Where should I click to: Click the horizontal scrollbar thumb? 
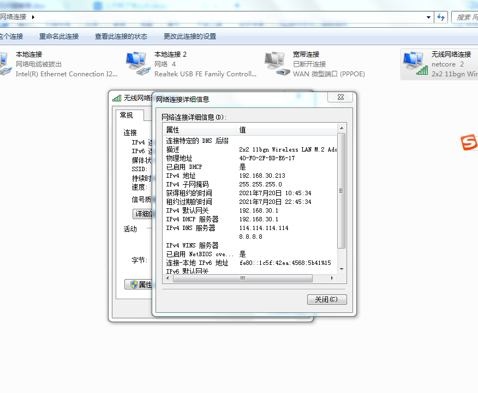pyautogui.click(x=243, y=278)
